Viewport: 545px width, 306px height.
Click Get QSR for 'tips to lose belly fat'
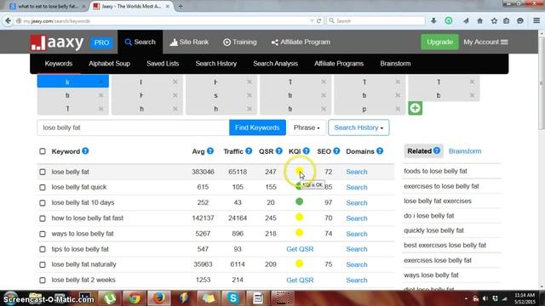pos(300,249)
